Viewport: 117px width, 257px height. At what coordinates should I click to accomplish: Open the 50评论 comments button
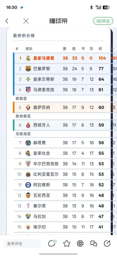[x=103, y=21]
